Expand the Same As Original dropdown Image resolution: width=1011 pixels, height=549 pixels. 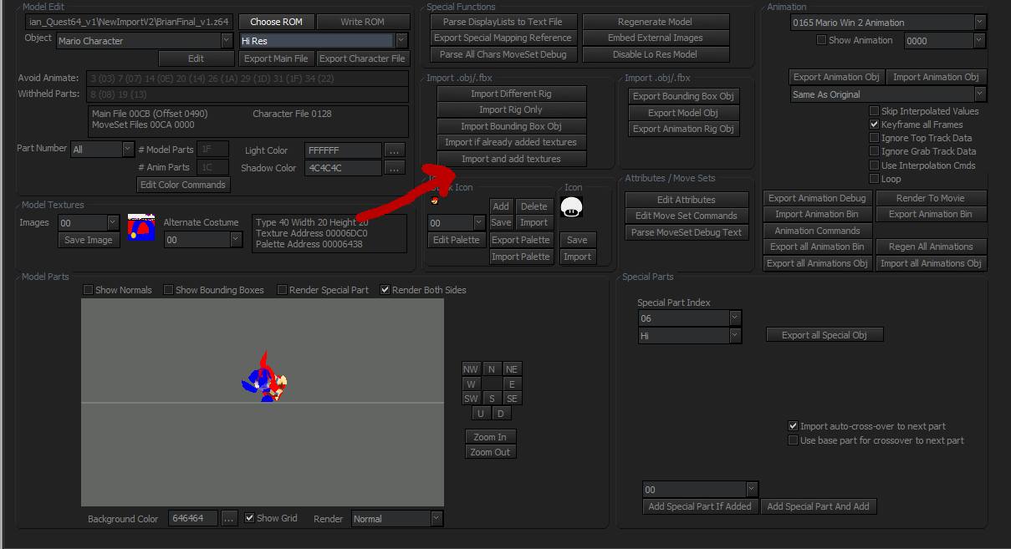pyautogui.click(x=888, y=94)
